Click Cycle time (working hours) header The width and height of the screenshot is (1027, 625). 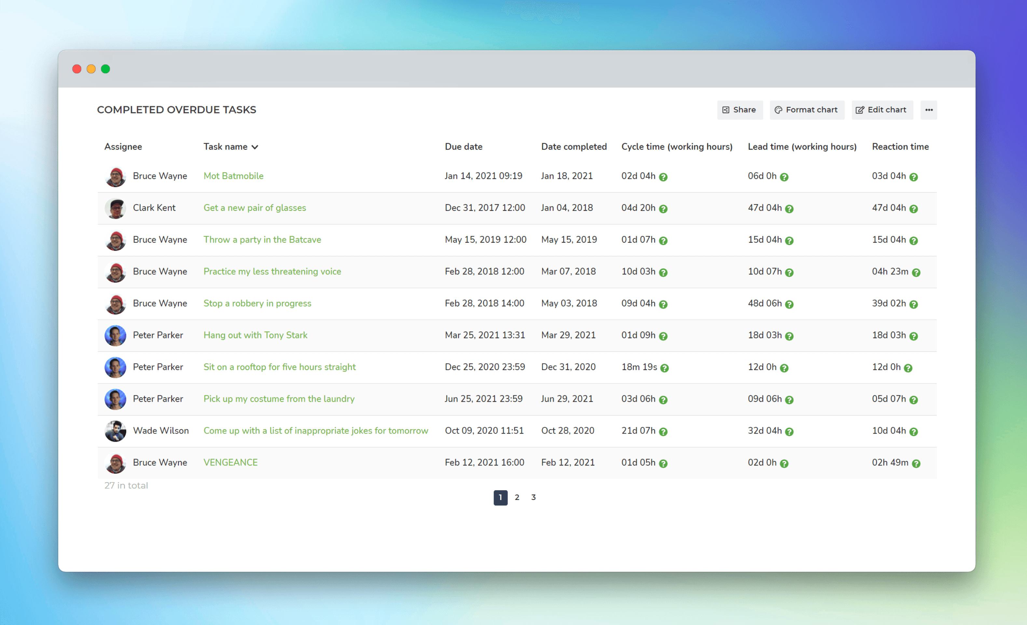click(677, 147)
